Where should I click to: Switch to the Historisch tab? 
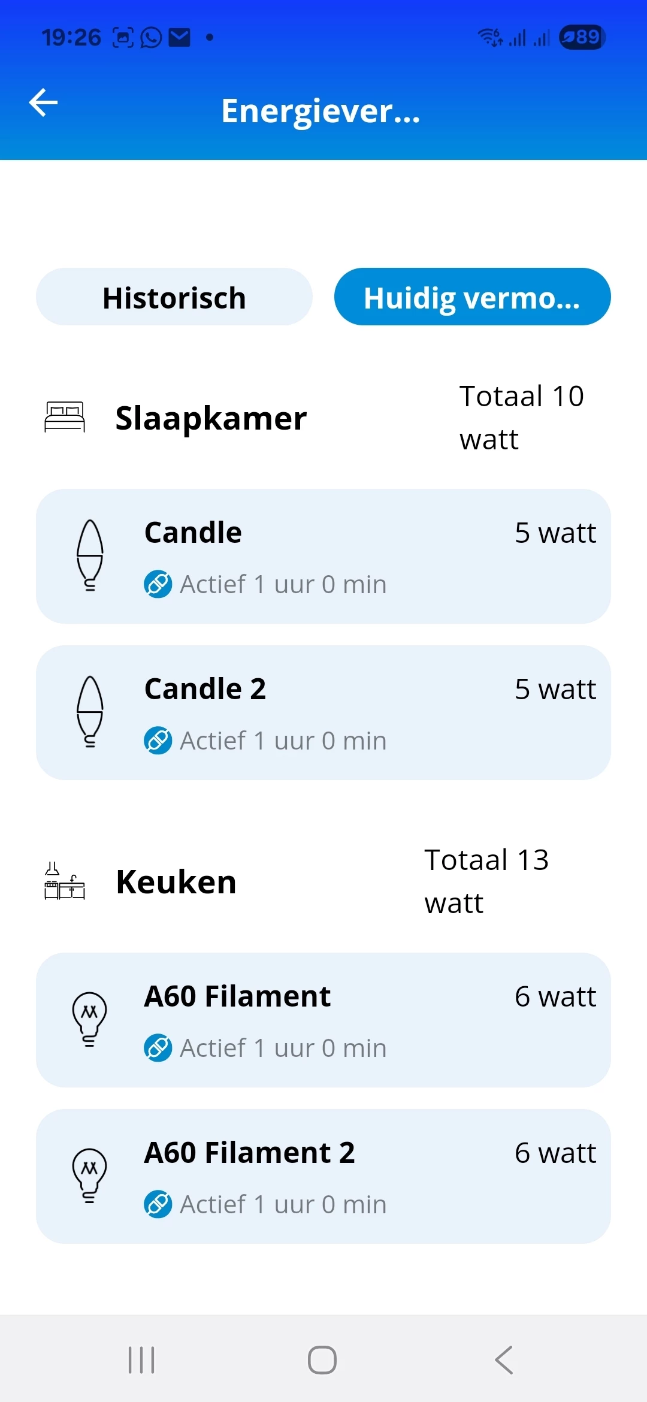click(174, 297)
